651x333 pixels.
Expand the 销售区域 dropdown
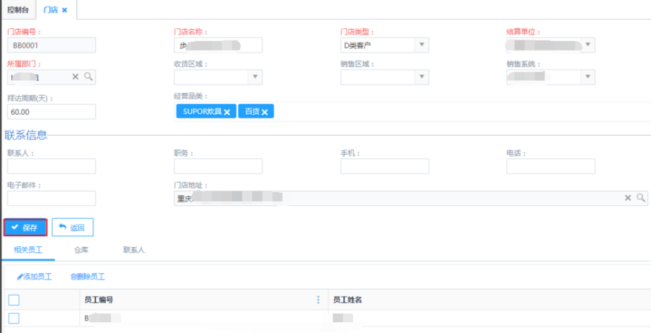421,77
